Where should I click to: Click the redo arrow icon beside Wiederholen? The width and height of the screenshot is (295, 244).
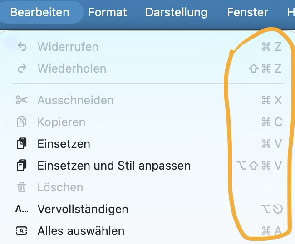pos(22,68)
